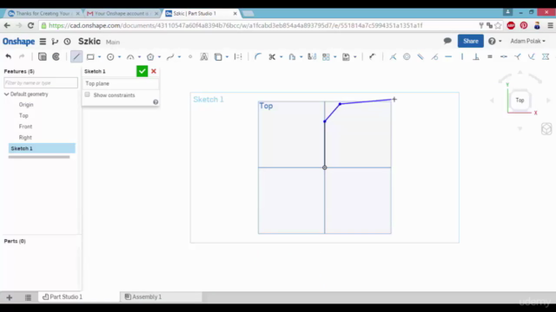Switch to the Part Studio 1 tab
This screenshot has height=312, width=556.
[63, 296]
